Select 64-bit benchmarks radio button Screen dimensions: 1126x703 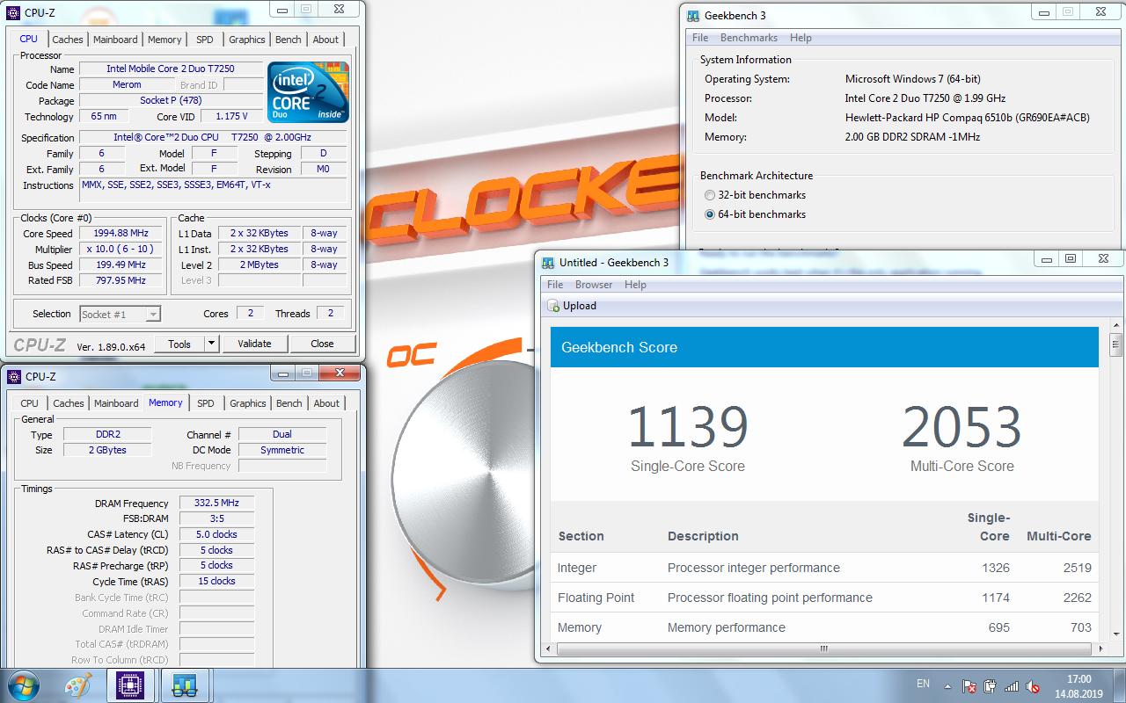[710, 214]
